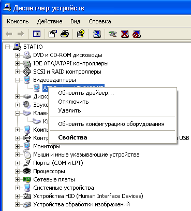
Task: Collapse the Видеоадаптеры node
Action: (x=17, y=80)
